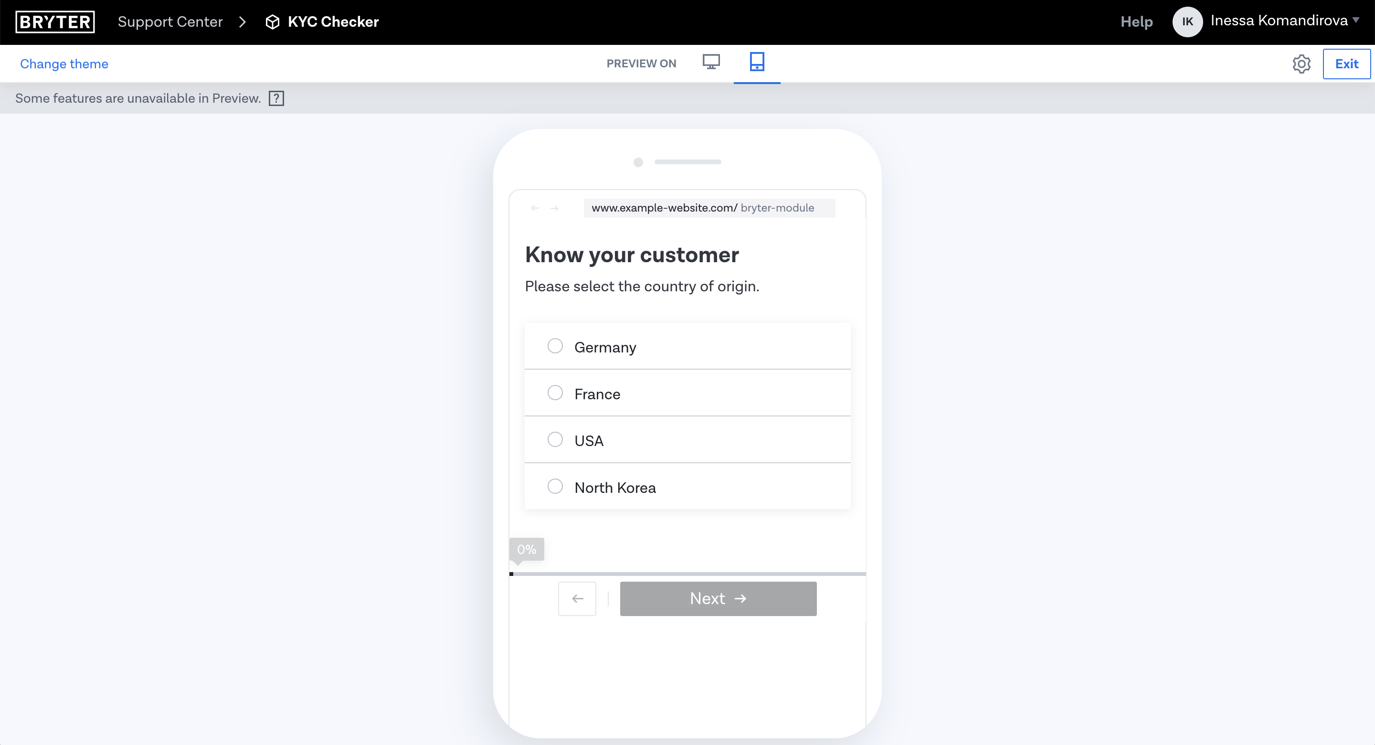
Task: Click the Change theme link
Action: tap(64, 64)
